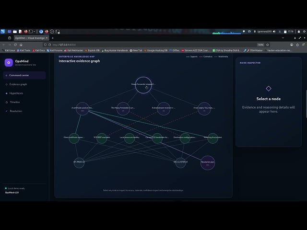This screenshot has height=230, width=307.
Task: Open the Kali Tools bookmark
Action: pyautogui.click(x=24, y=50)
